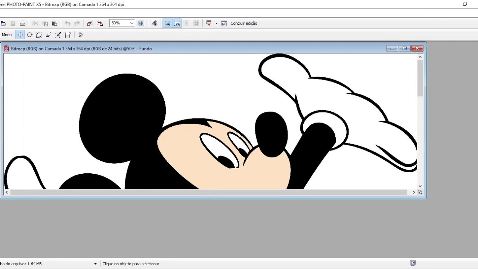Click the horizontal scrollbar left arrow

click(x=7, y=192)
